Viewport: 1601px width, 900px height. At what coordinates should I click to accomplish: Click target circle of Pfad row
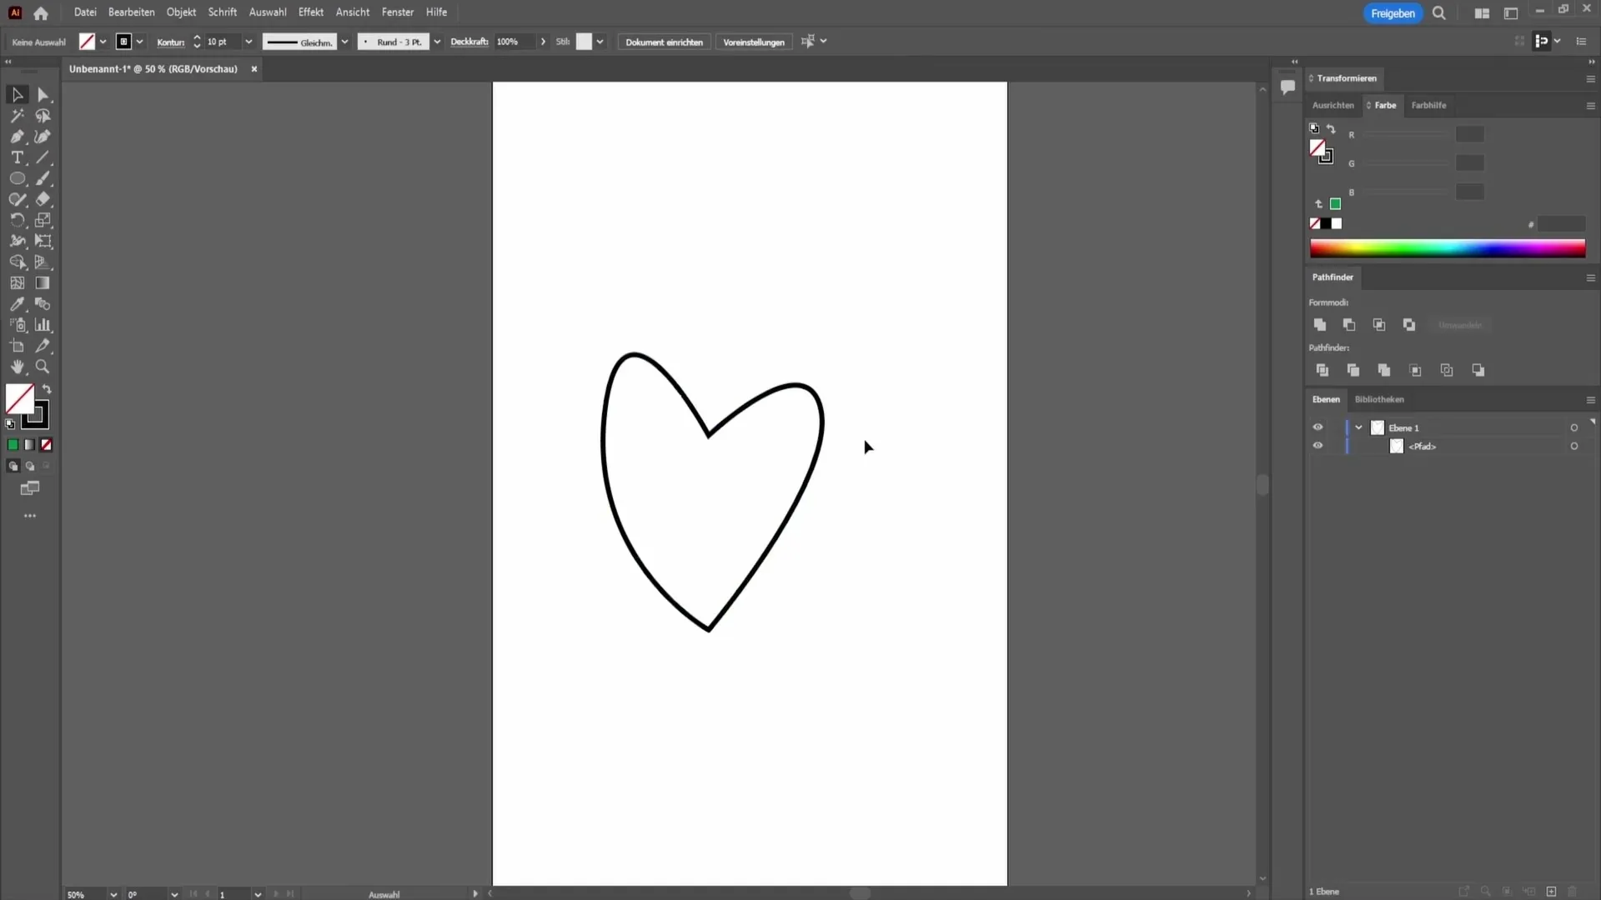1574,446
